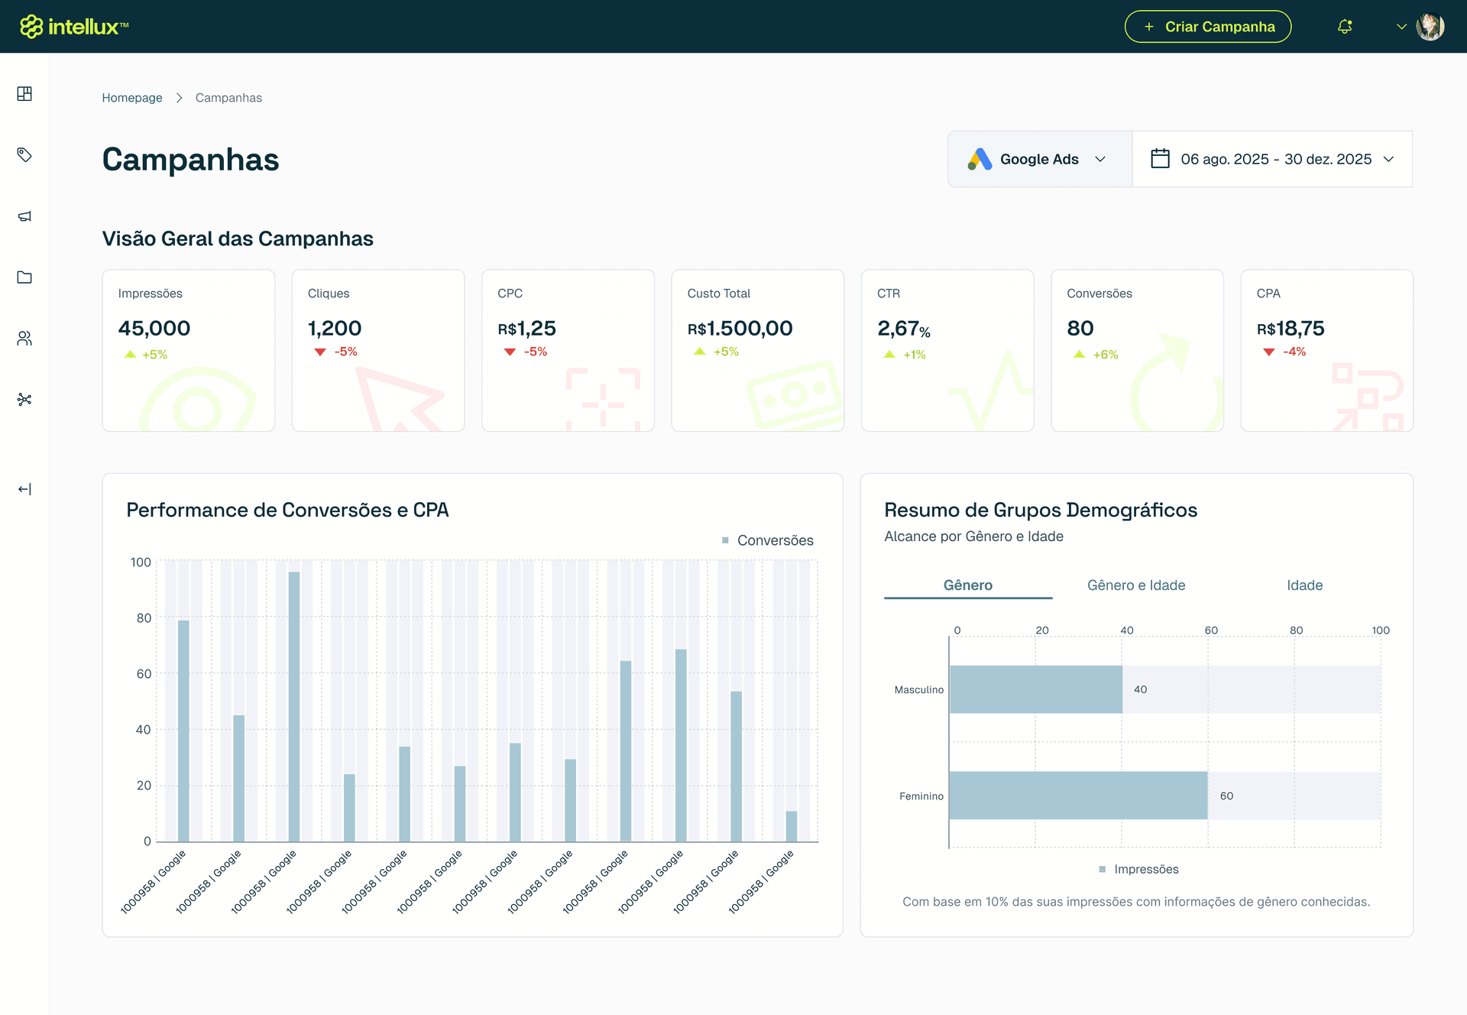Click the intellux logo in the top bar
This screenshot has height=1015, width=1467.
(x=73, y=25)
